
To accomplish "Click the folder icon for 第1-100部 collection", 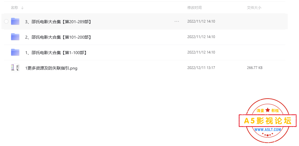I will 15,52.
